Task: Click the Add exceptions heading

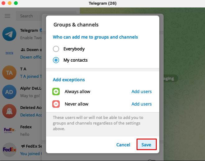Action: point(69,80)
